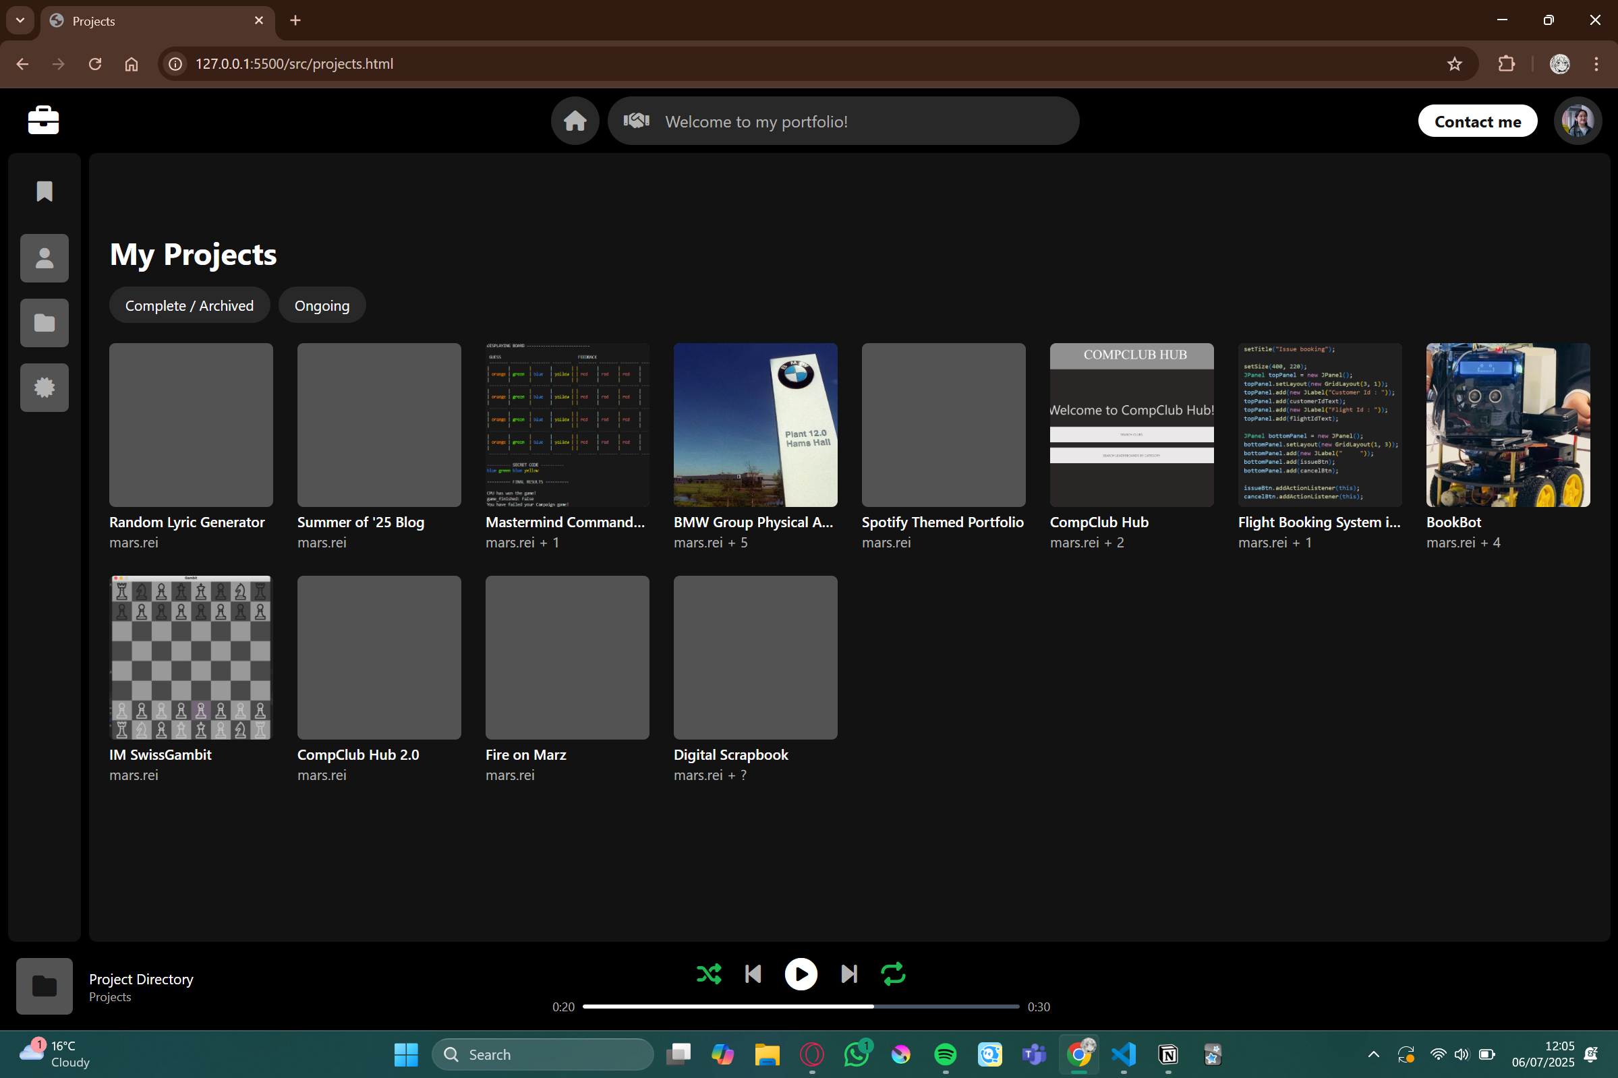This screenshot has height=1078, width=1618.
Task: Open the gear settings sidebar icon
Action: [x=45, y=388]
